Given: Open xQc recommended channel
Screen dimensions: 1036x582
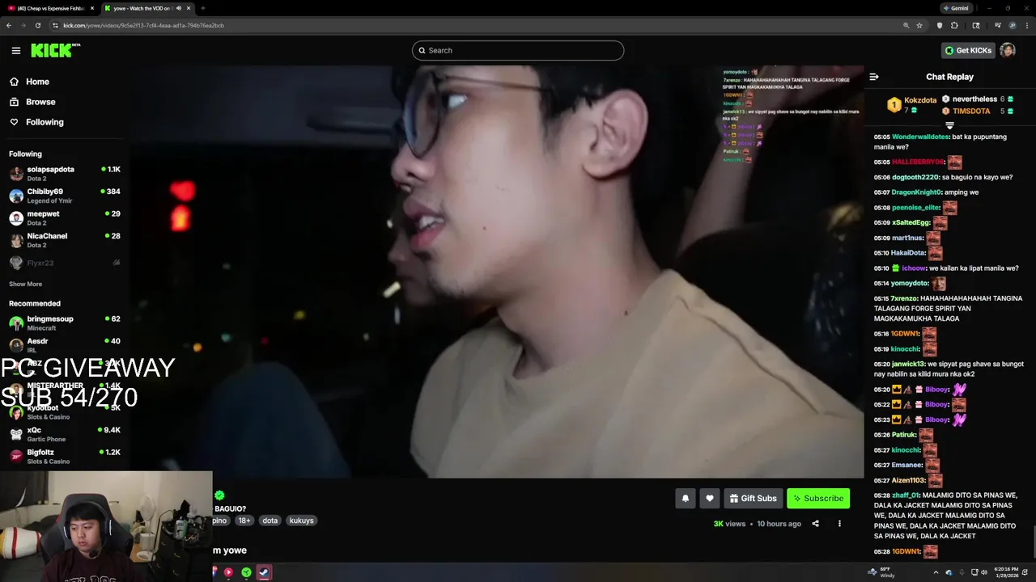Looking at the screenshot, I should 65,434.
